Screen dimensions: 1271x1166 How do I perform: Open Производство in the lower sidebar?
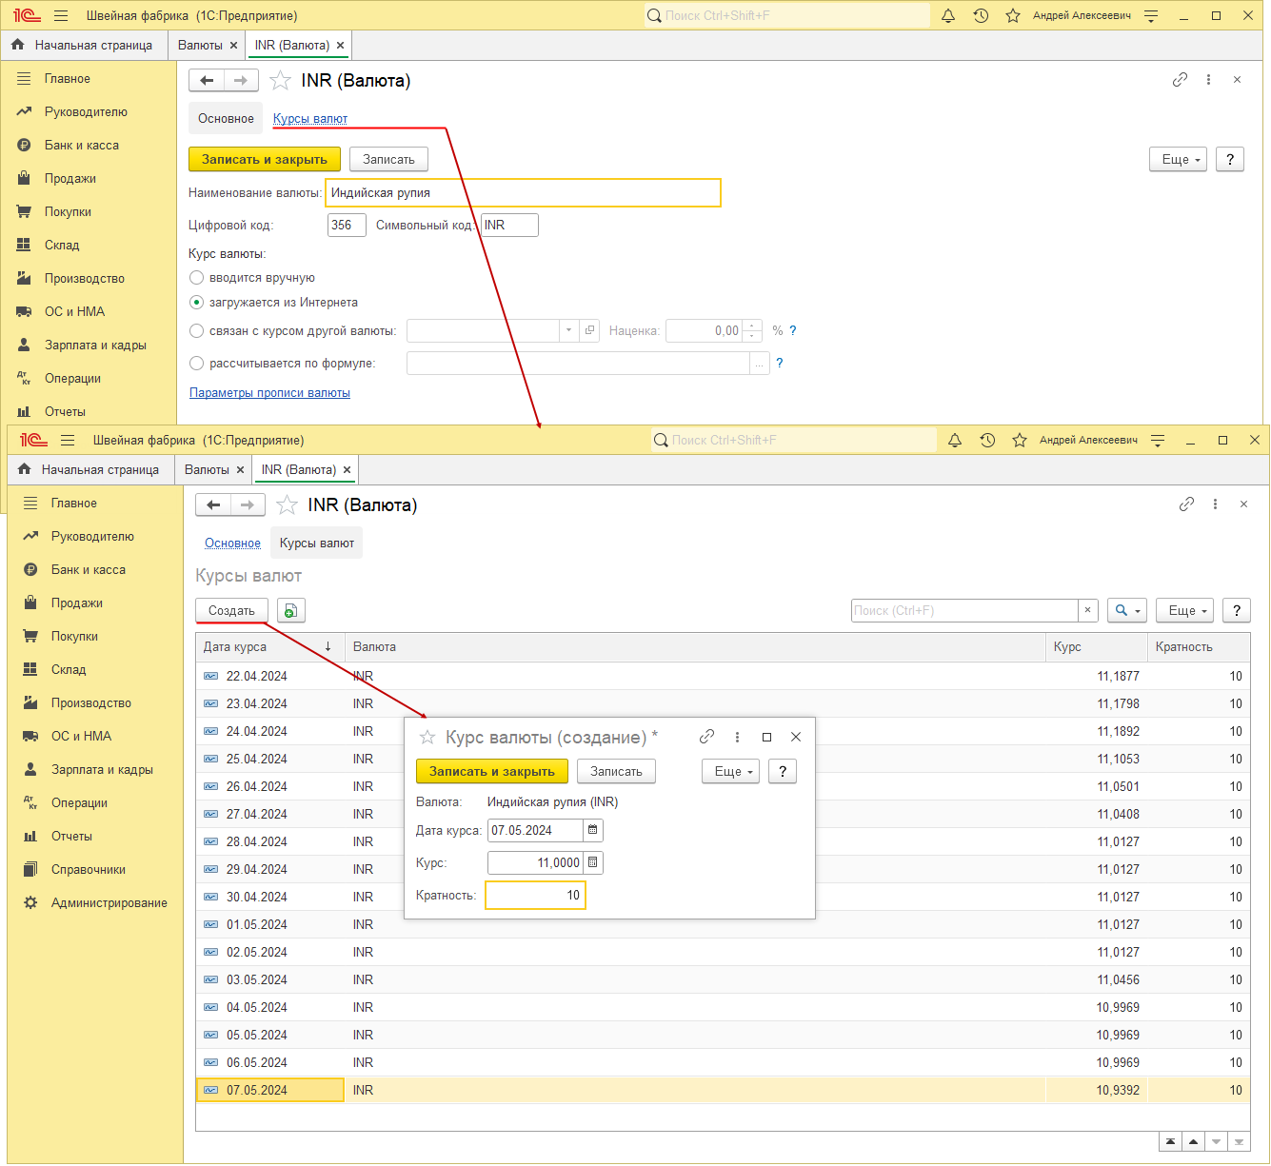pyautogui.click(x=91, y=702)
